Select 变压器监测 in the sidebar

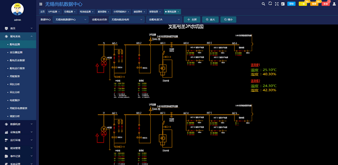click(x=16, y=52)
